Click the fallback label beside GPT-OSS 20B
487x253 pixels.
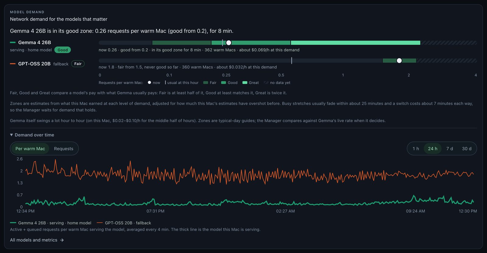click(x=61, y=64)
